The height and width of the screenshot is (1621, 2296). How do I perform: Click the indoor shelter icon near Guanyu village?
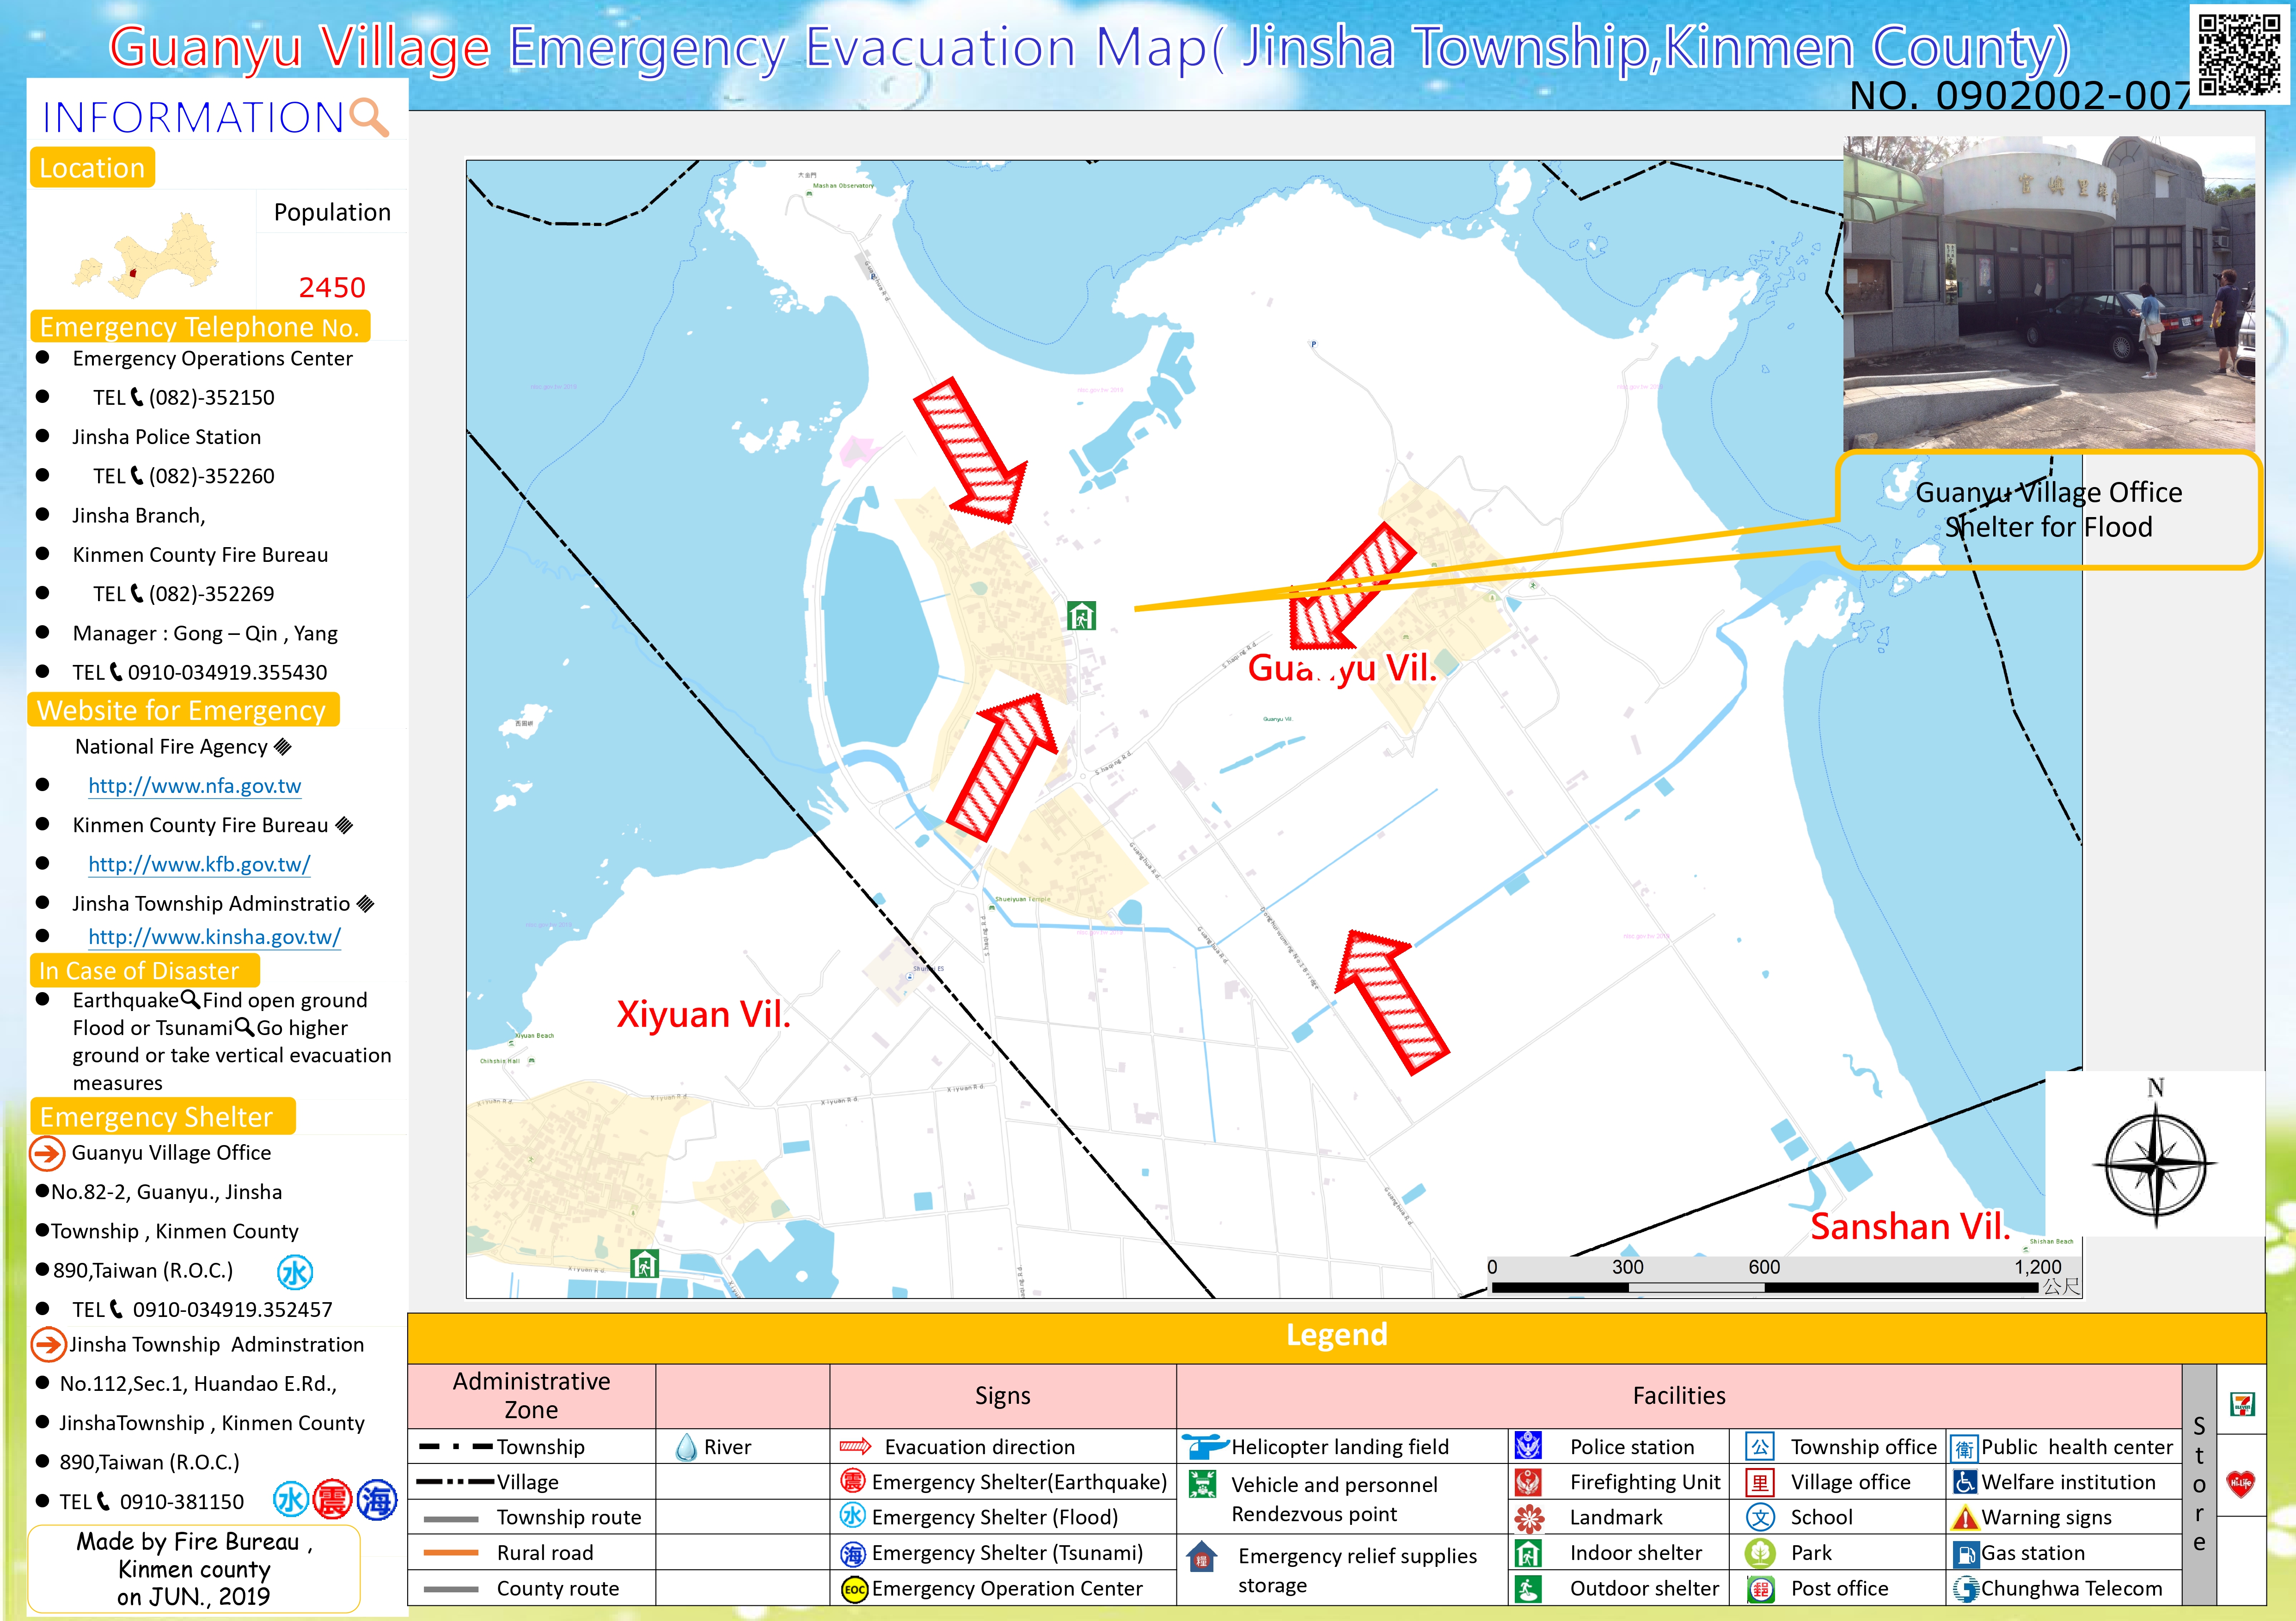tap(1081, 615)
